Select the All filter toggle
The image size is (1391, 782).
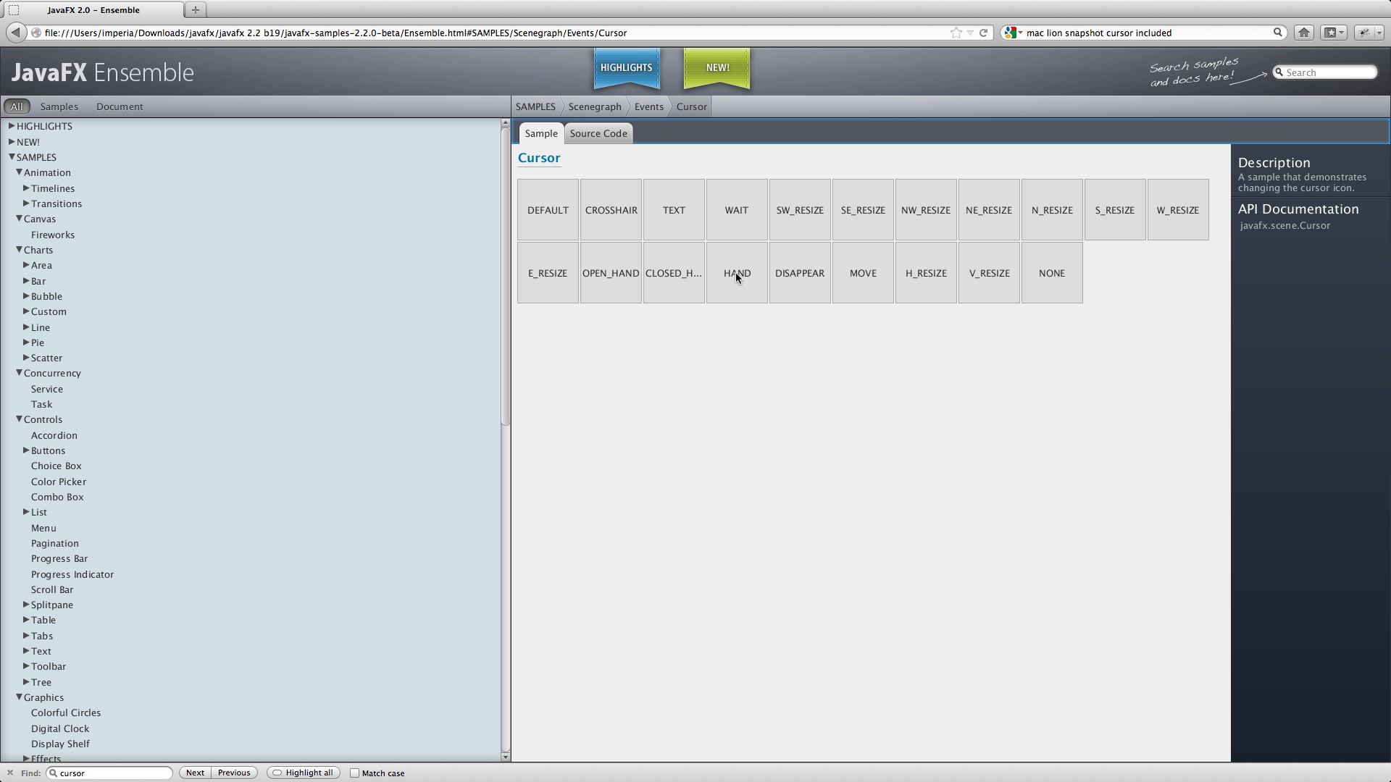16,106
